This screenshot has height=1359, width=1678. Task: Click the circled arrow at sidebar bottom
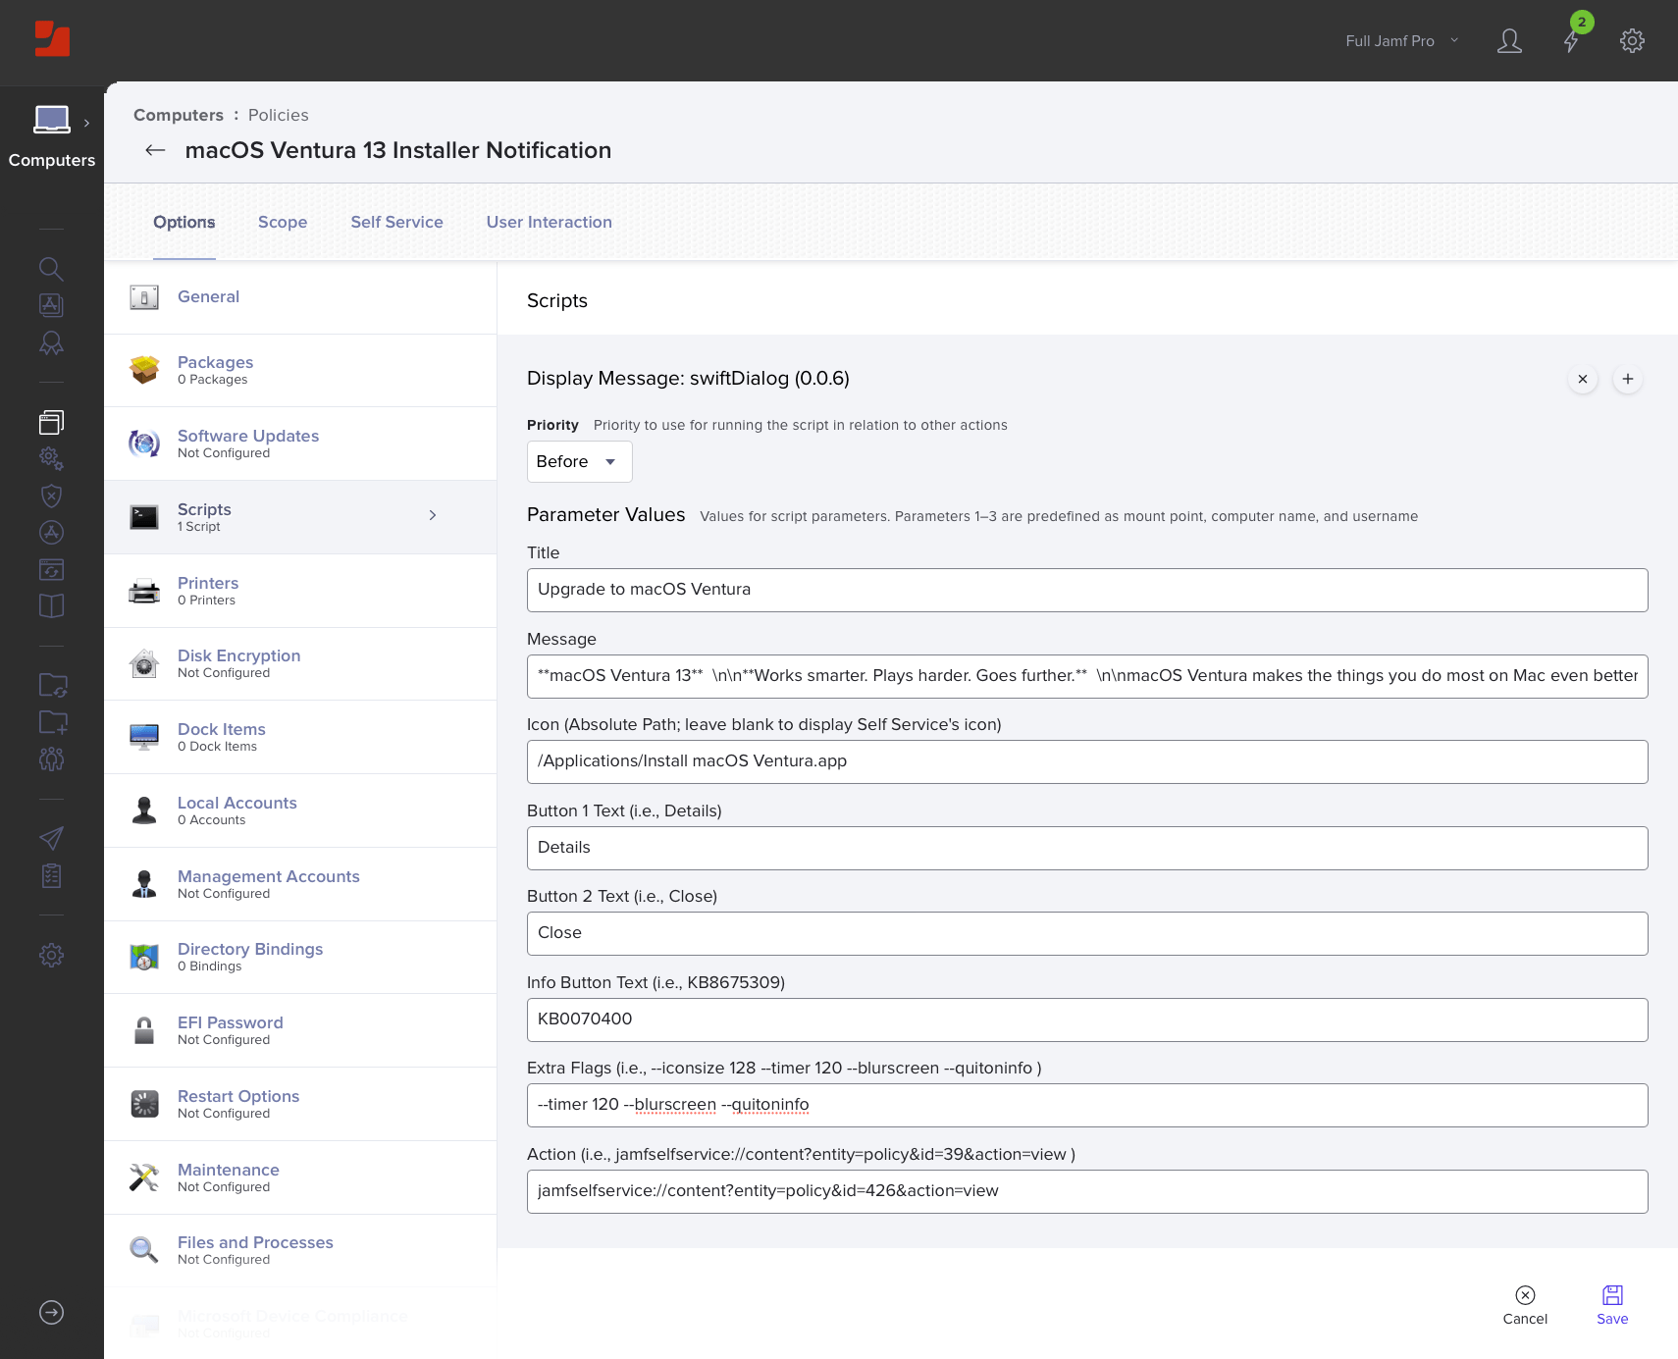[51, 1312]
